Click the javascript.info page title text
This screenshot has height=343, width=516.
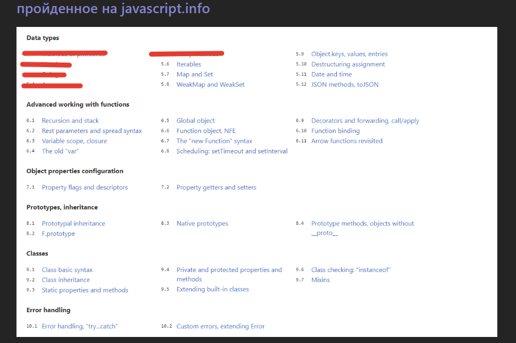pos(113,9)
